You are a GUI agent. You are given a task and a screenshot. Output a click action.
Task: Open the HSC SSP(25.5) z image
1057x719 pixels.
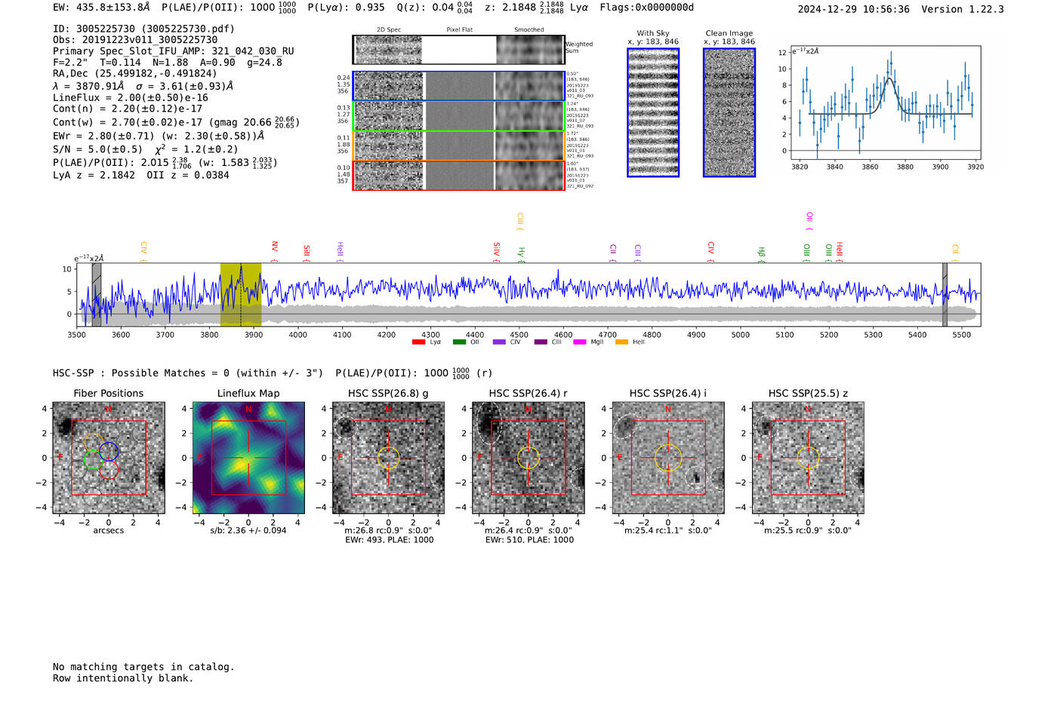tap(808, 458)
